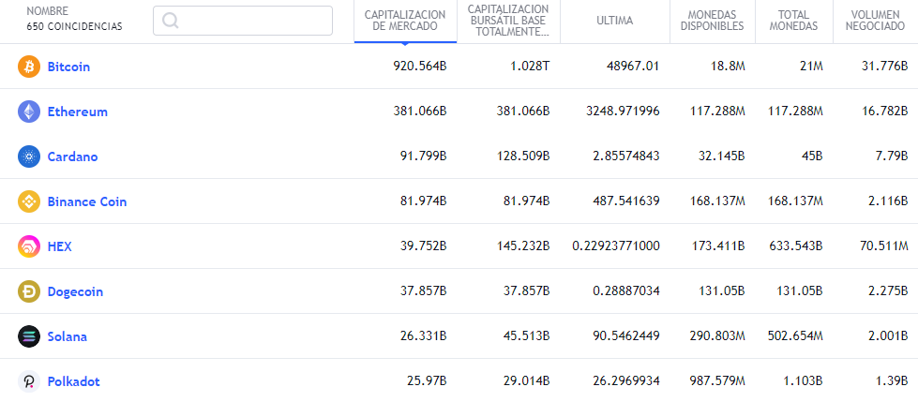Open the Ethereum link
Viewport: 918px width, 402px height.
tap(77, 112)
